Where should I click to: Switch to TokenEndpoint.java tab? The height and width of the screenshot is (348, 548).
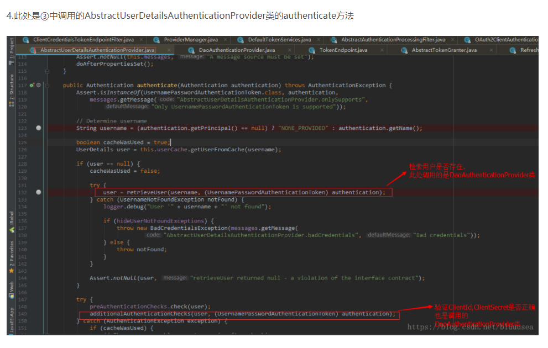tap(343, 50)
